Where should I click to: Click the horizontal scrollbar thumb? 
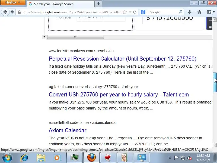click(75, 37)
